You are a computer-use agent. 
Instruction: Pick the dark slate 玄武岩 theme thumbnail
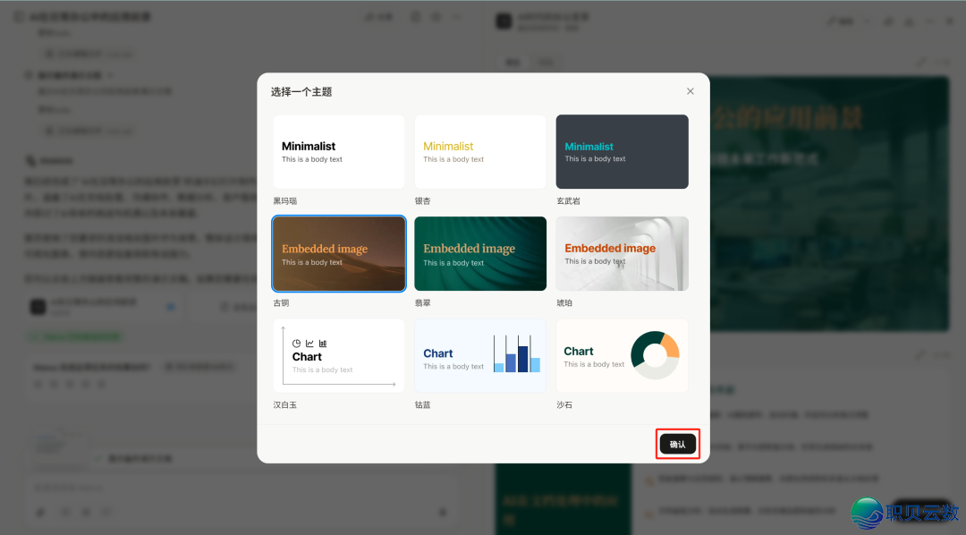pos(622,151)
